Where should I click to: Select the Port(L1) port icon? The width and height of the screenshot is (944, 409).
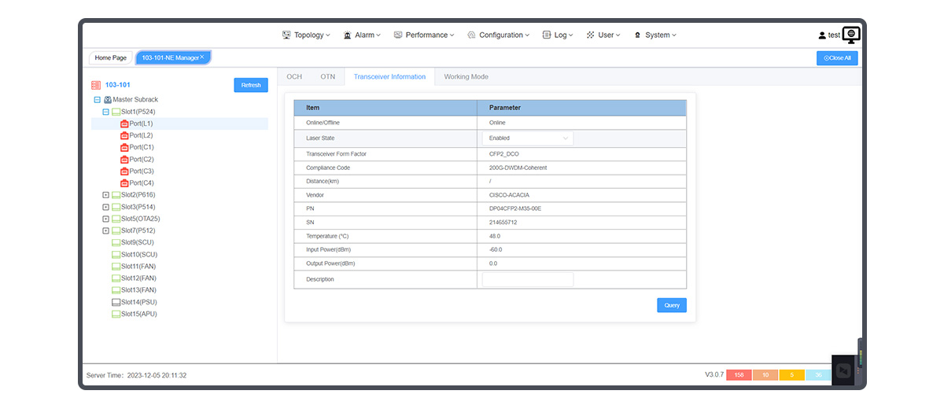(124, 123)
